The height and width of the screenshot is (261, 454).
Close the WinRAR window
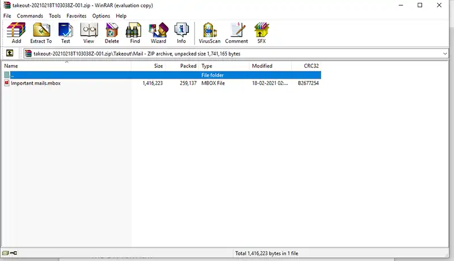pos(439,5)
